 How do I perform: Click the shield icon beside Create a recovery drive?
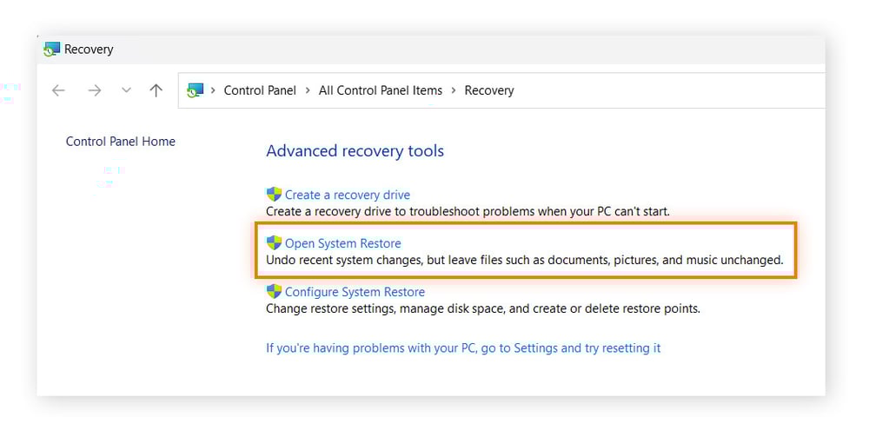tap(274, 195)
